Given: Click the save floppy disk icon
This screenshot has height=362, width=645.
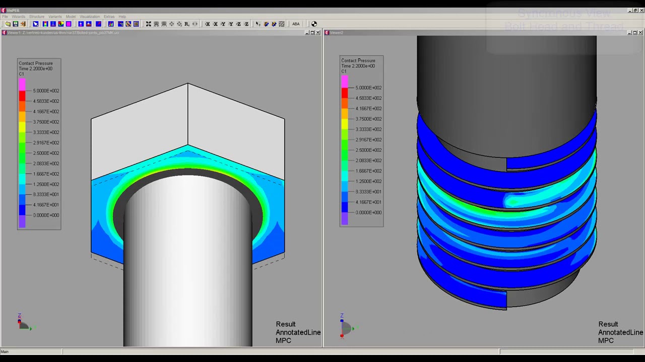Looking at the screenshot, I should 15,24.
